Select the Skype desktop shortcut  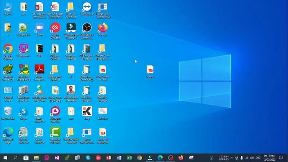[x=23, y=113]
